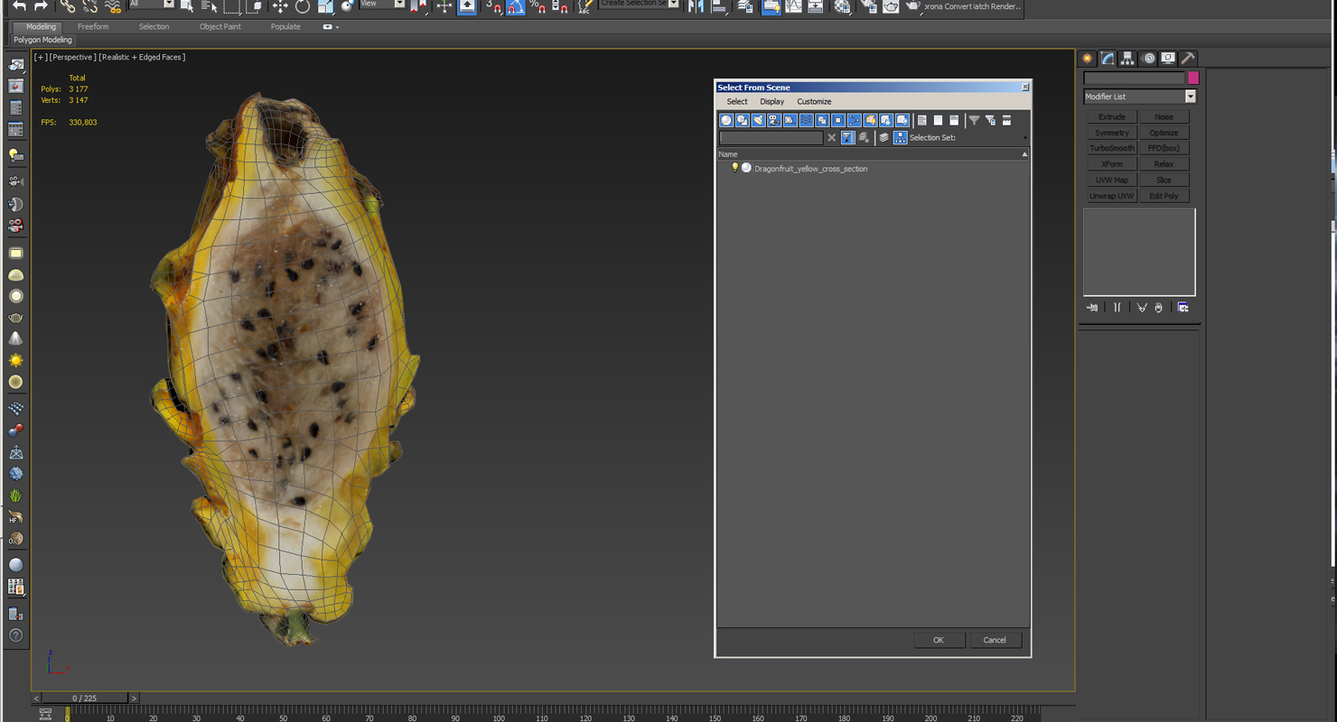Screen dimensions: 1337x722
Task: Toggle Display Cameras filter in Select From Scene
Action: pyautogui.click(x=774, y=120)
